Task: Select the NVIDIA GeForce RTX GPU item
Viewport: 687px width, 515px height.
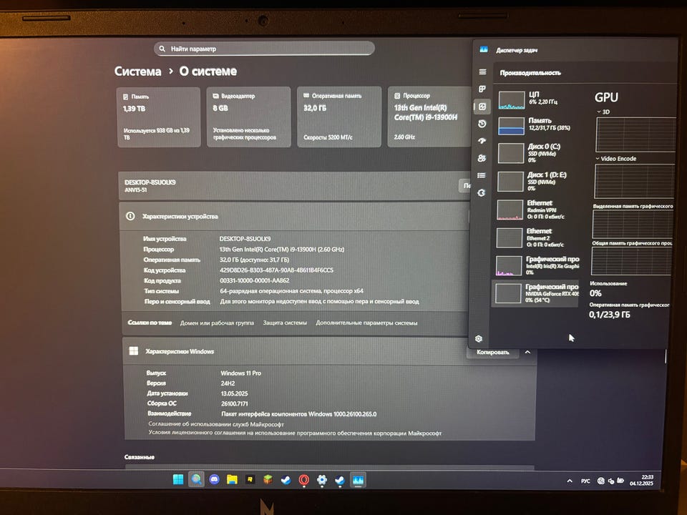Action: tap(535, 293)
